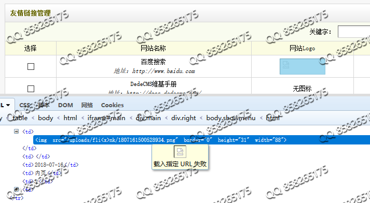Select the html item after iframe#main
Screen dimensions: 370x203
(273, 118)
